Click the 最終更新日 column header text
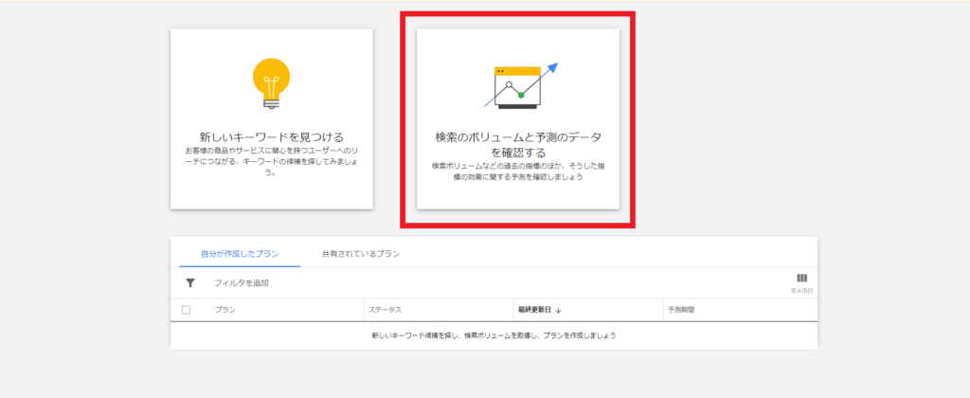Viewport: 970px width, 398px height. [534, 310]
